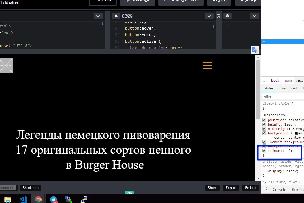Click line 1 in the JS editor

coord(229,26)
